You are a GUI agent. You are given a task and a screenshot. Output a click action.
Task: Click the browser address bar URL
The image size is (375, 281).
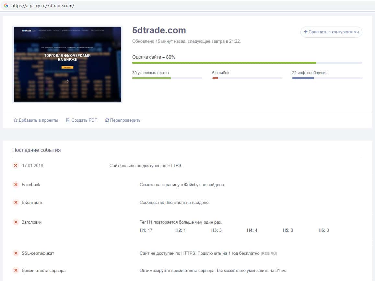(x=43, y=6)
